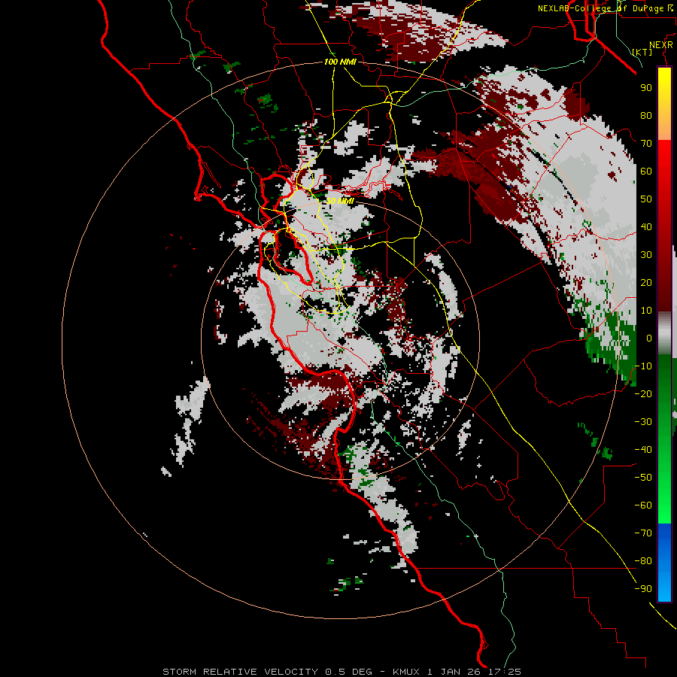Click the 30 value on the velocity scale
The height and width of the screenshot is (677, 677).
646,255
